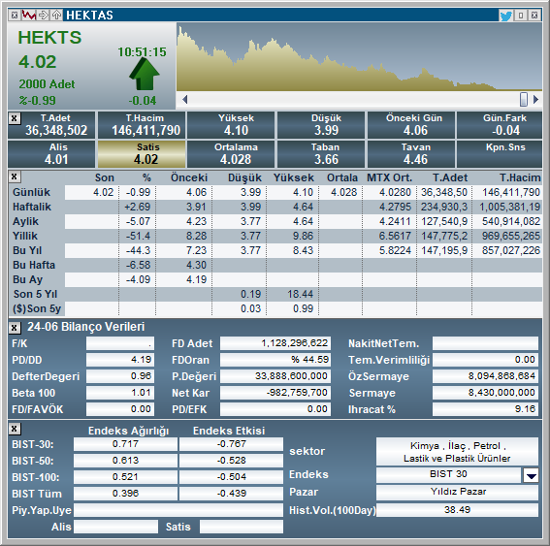Click the Son column header
This screenshot has height=546, width=550.
105,177
